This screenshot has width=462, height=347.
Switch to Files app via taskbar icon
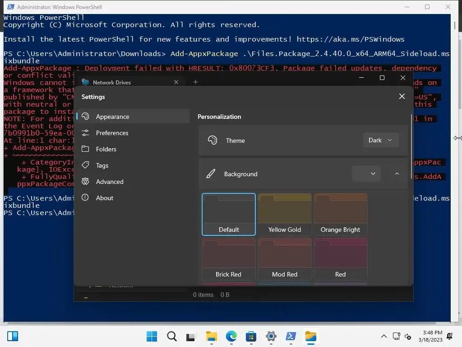(x=311, y=336)
